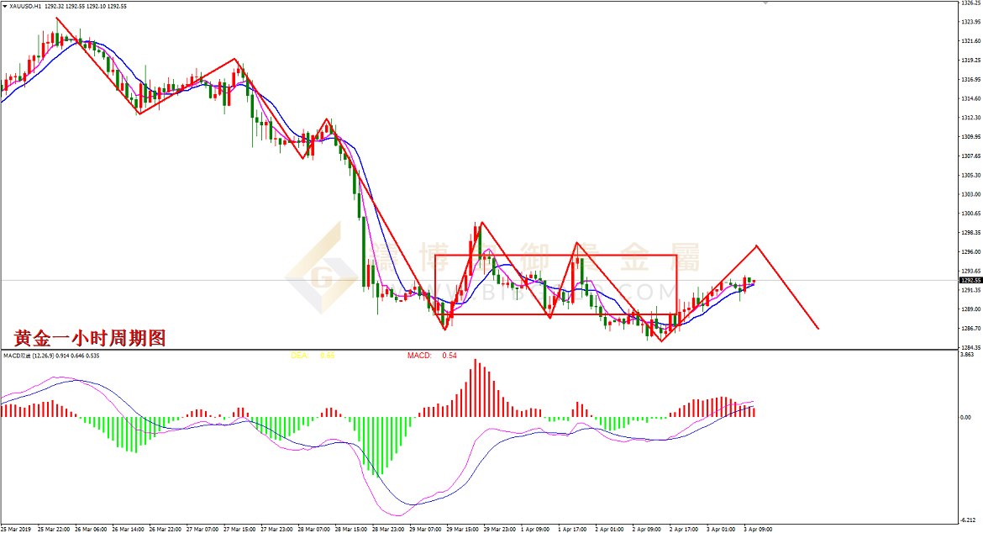Screen dimensions: 983x533
Task: Click time axis label 29 Mar 07:00
Action: click(426, 530)
